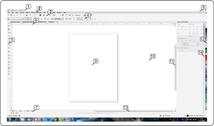214x126 pixels.
Task: Click the Print icon
Action: (17, 15)
